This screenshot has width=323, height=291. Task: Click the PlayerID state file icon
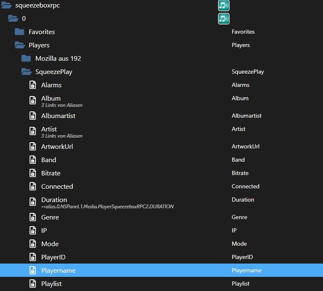pos(33,257)
